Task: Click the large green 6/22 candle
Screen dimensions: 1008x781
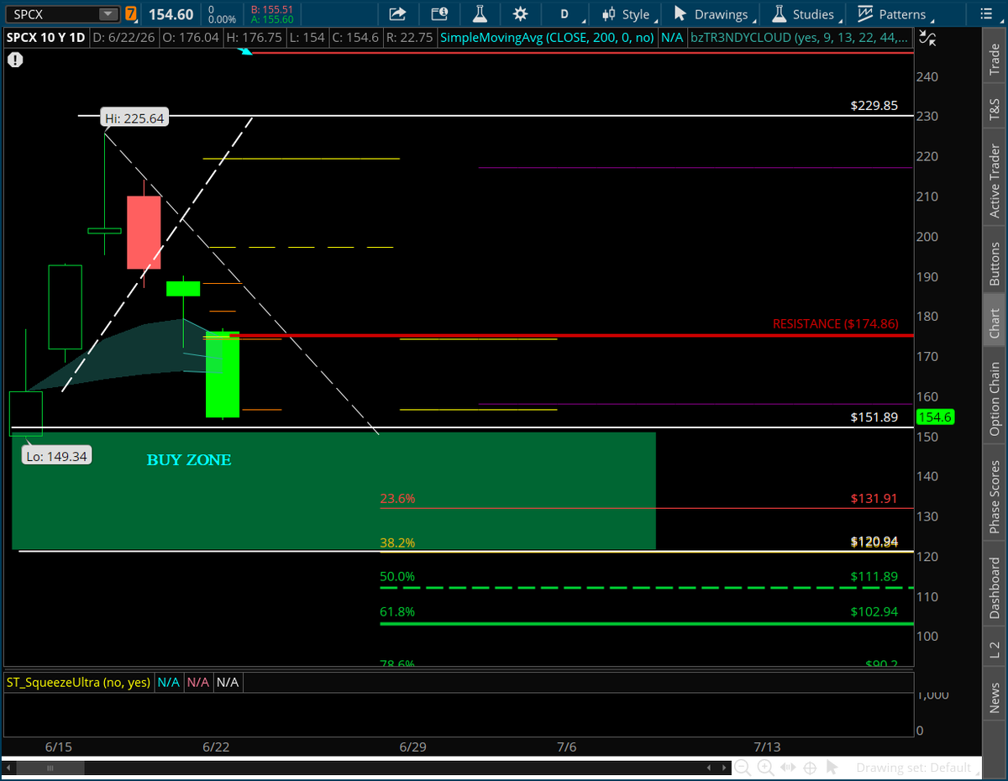Action: (223, 375)
